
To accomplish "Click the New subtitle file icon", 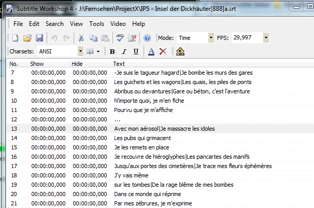I will pos(16,38).
